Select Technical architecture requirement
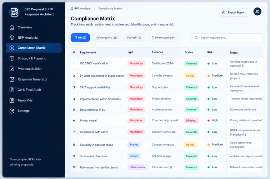Viewport: 270px width, 179px height. 93,156
